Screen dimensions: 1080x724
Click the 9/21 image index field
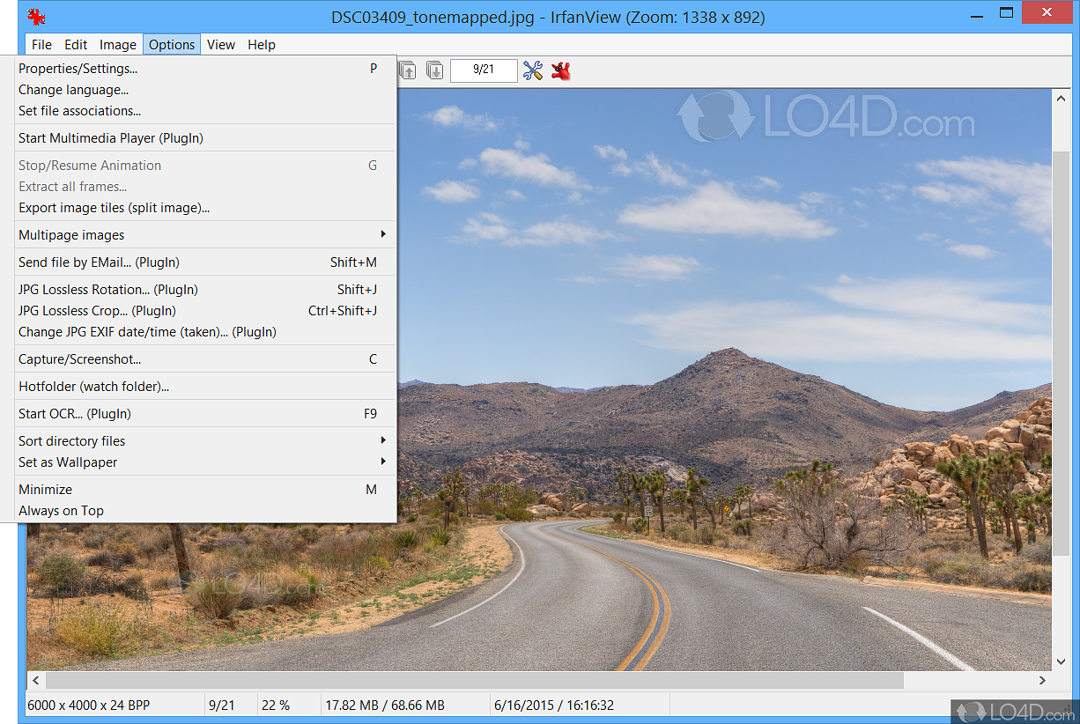(484, 70)
